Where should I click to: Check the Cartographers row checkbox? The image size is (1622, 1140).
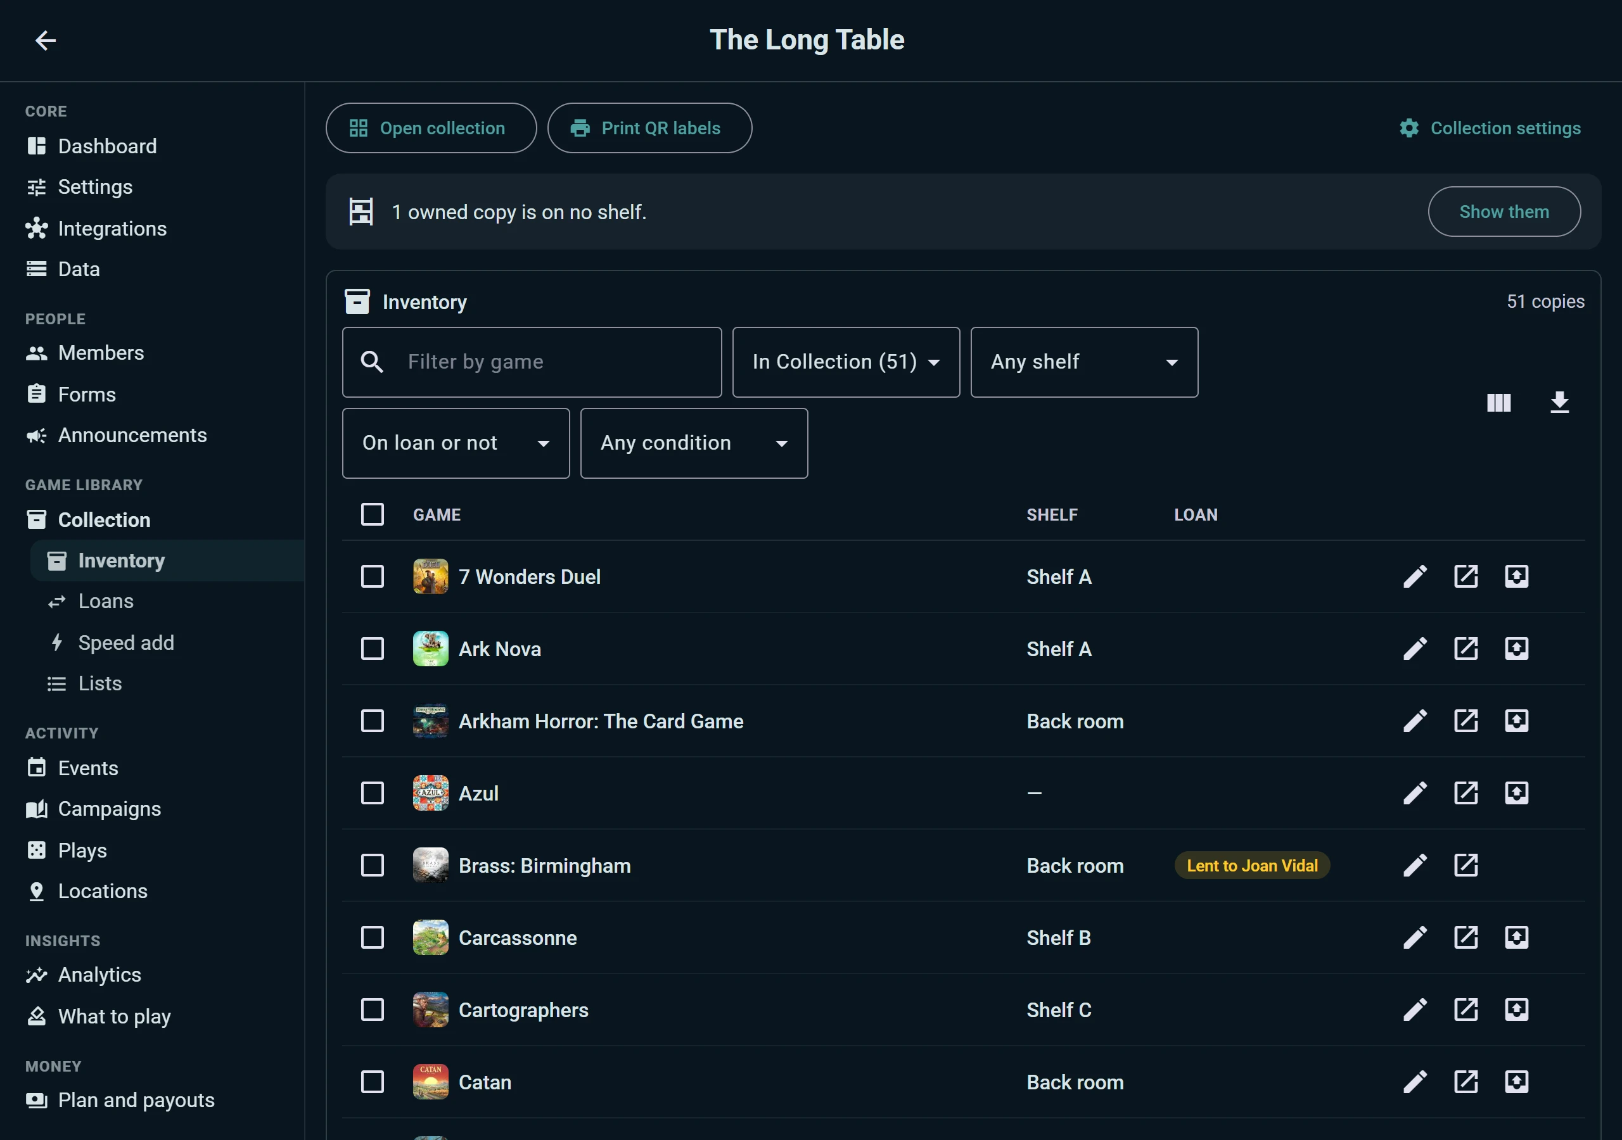coord(373,1010)
